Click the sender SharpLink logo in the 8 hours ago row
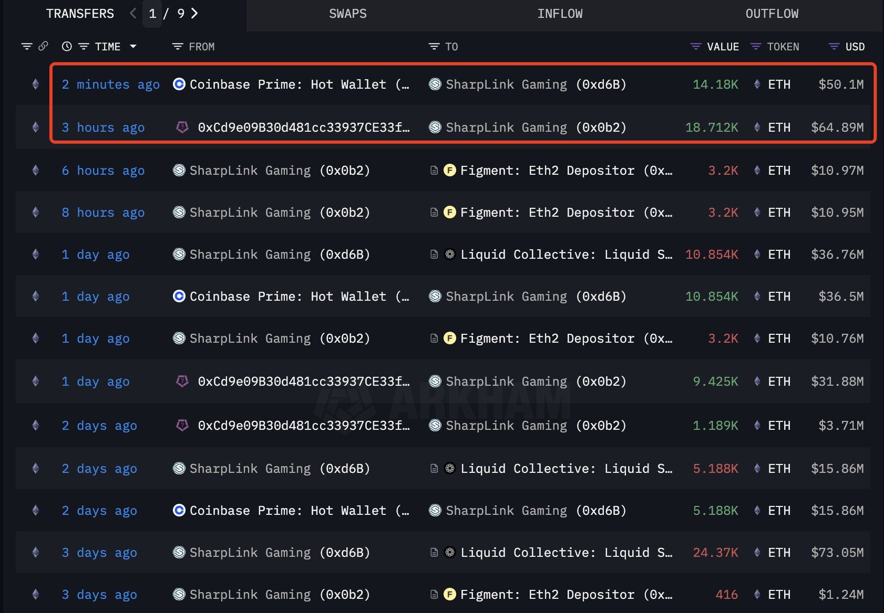This screenshot has width=884, height=613. coord(179,212)
